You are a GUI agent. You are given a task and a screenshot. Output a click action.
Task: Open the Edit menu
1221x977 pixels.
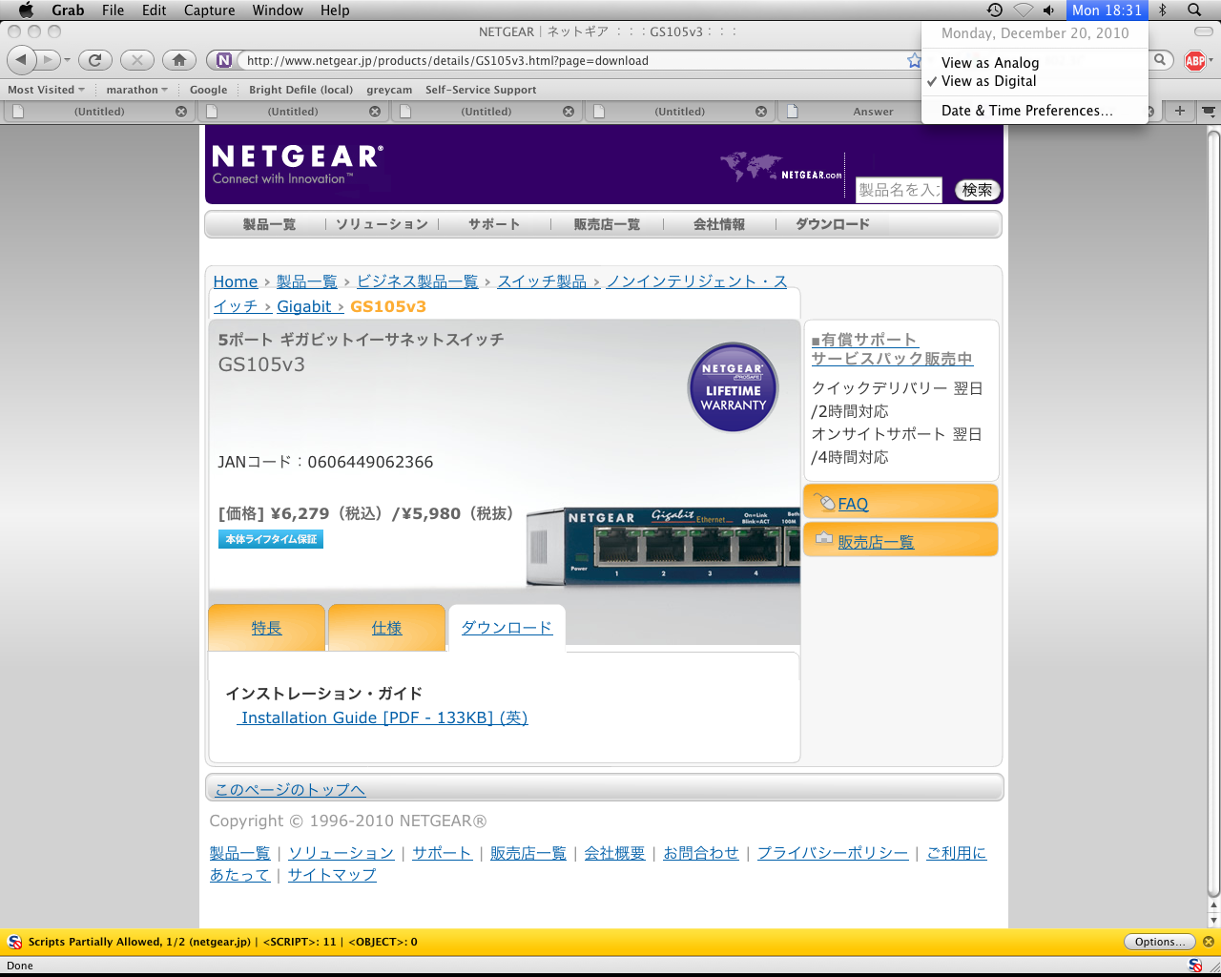click(154, 10)
